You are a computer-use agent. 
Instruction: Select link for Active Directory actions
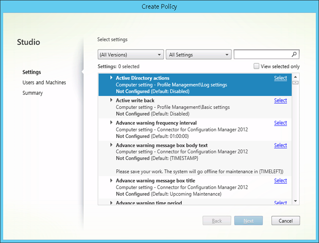coord(280,78)
